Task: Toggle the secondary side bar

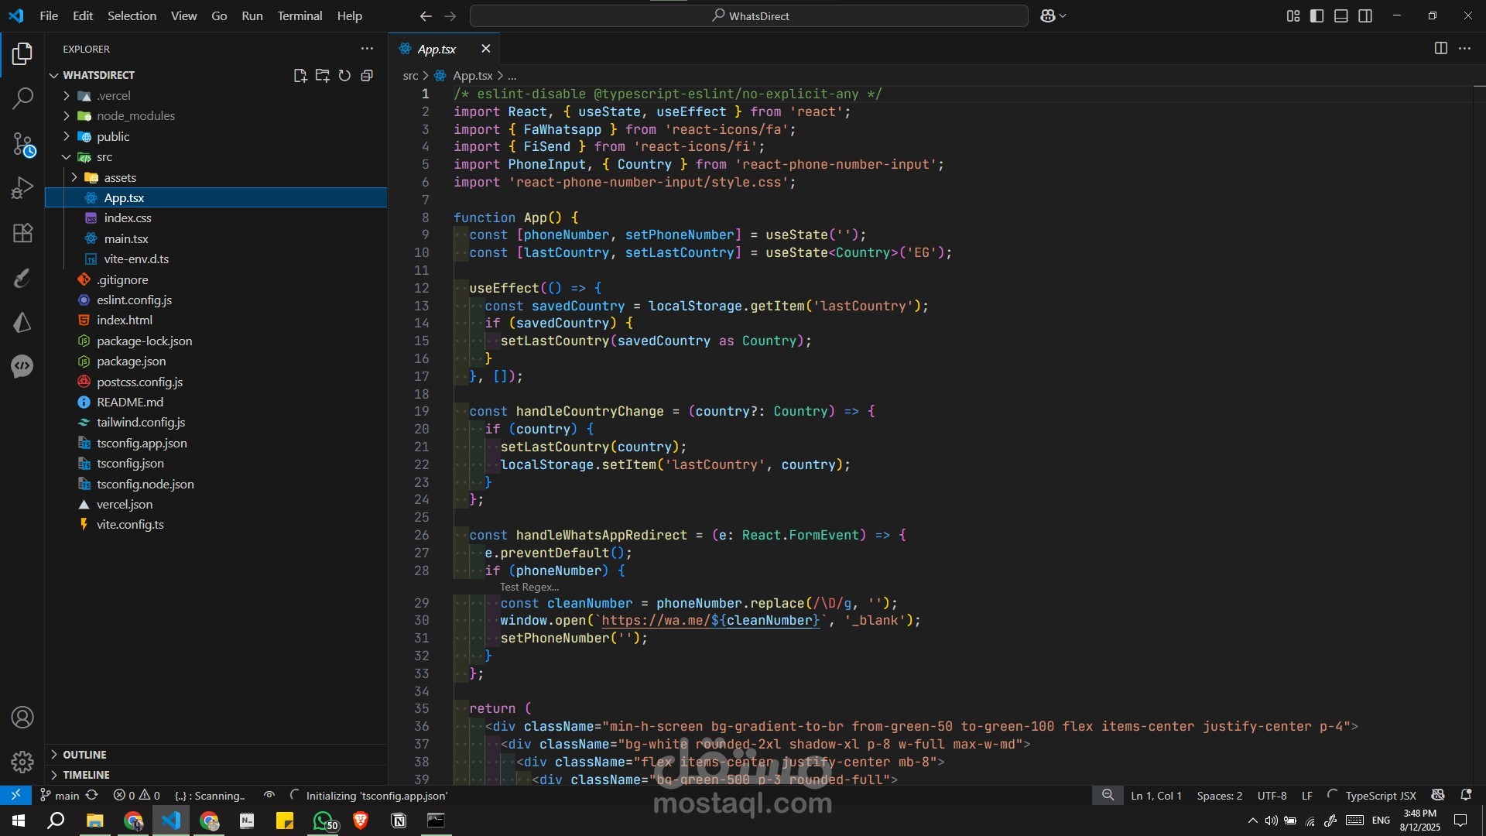Action: pyautogui.click(x=1365, y=15)
